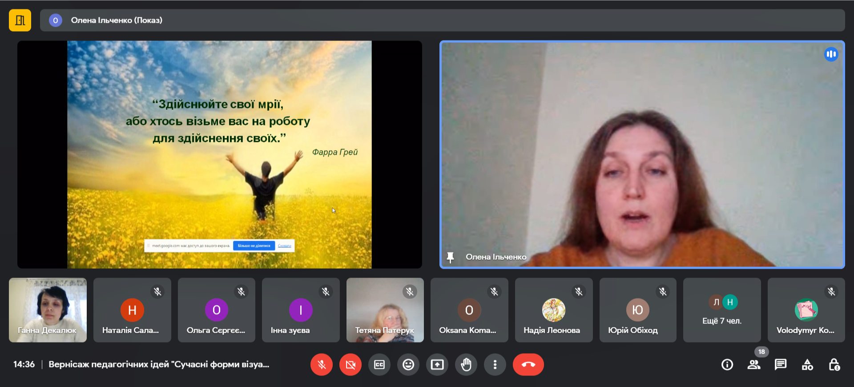Open host controls lock icon

(834, 365)
